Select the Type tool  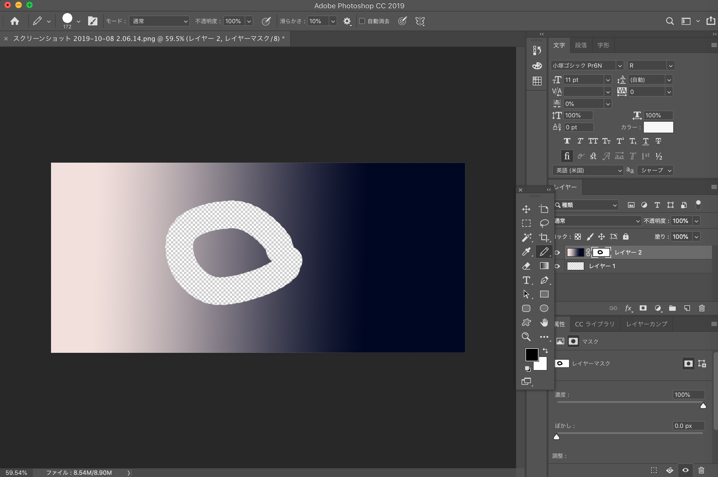526,280
